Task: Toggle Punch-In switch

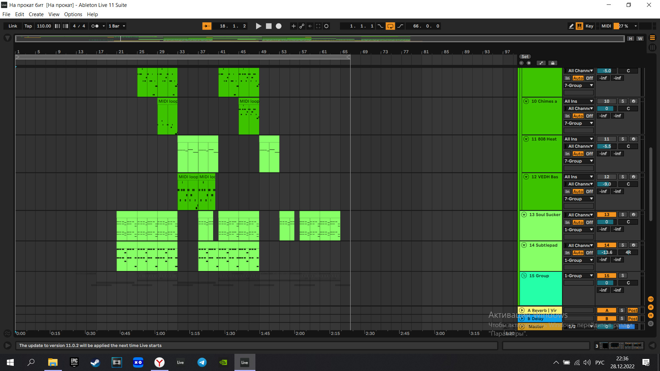Action: tap(381, 26)
